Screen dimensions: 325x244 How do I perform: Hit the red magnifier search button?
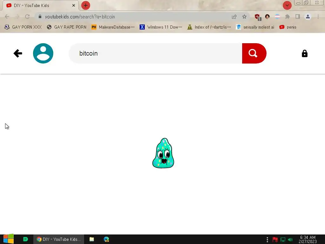coord(254,53)
